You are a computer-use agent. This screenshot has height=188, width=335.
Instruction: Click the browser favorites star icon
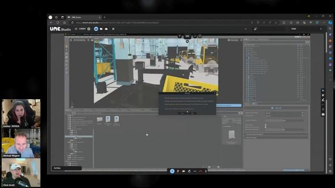[298, 22]
